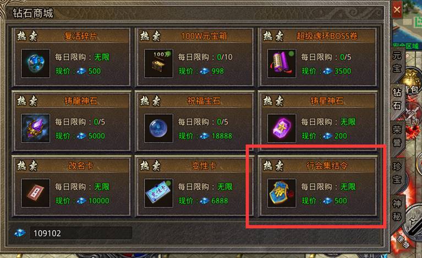Screen dimensions: 422x258
Task: Click the 行会集结令 item title
Action: pyautogui.click(x=327, y=165)
